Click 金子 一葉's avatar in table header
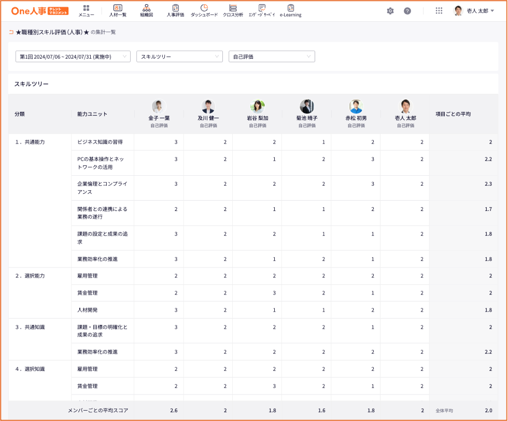 tap(159, 106)
